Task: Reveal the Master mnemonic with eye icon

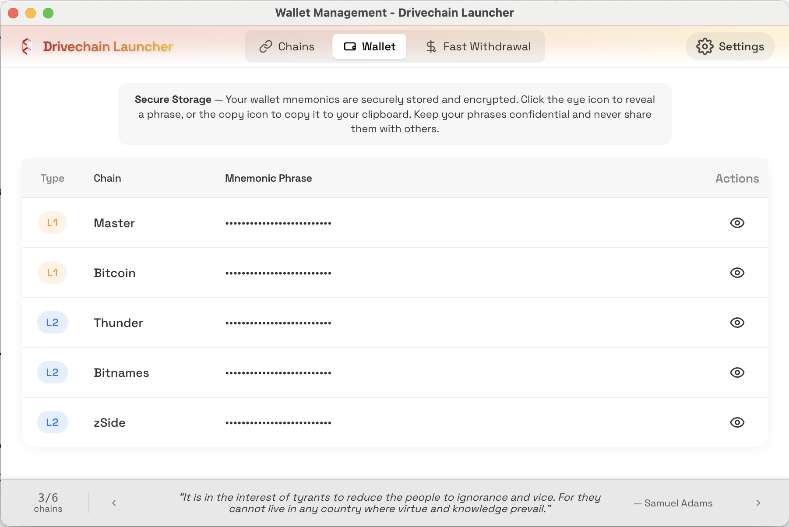Action: 737,223
